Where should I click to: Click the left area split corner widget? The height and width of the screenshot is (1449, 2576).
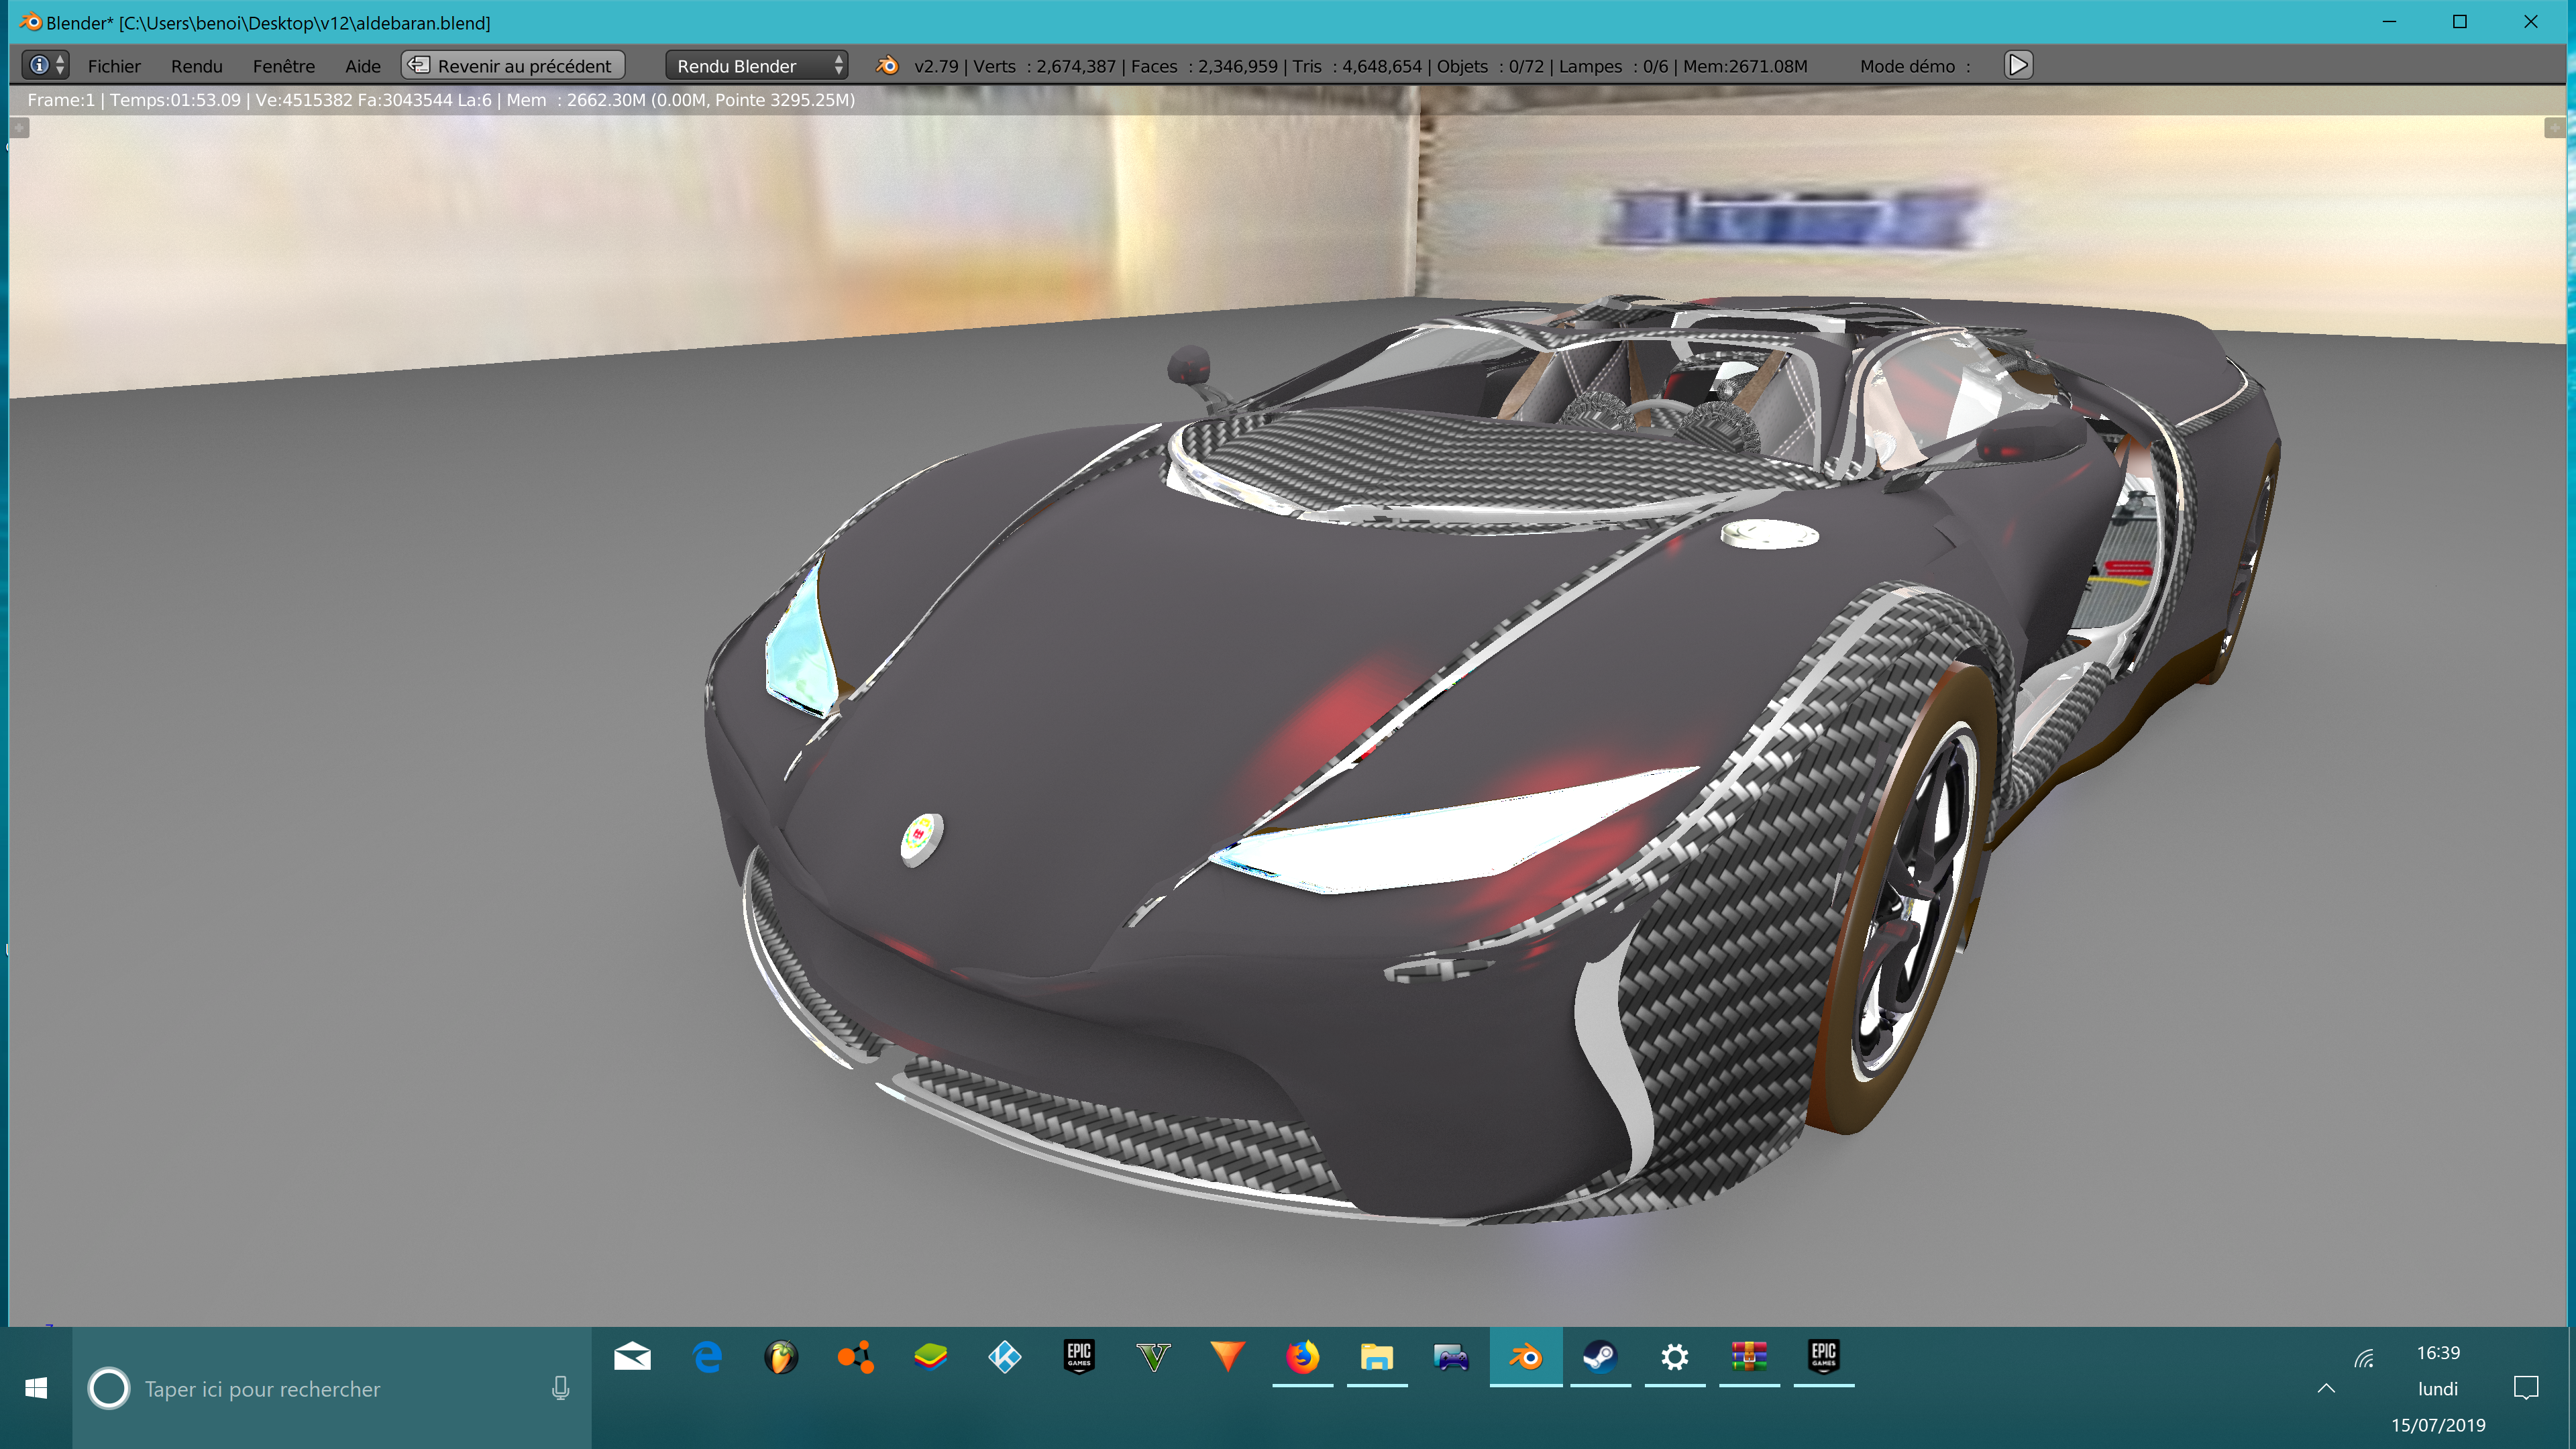click(19, 128)
